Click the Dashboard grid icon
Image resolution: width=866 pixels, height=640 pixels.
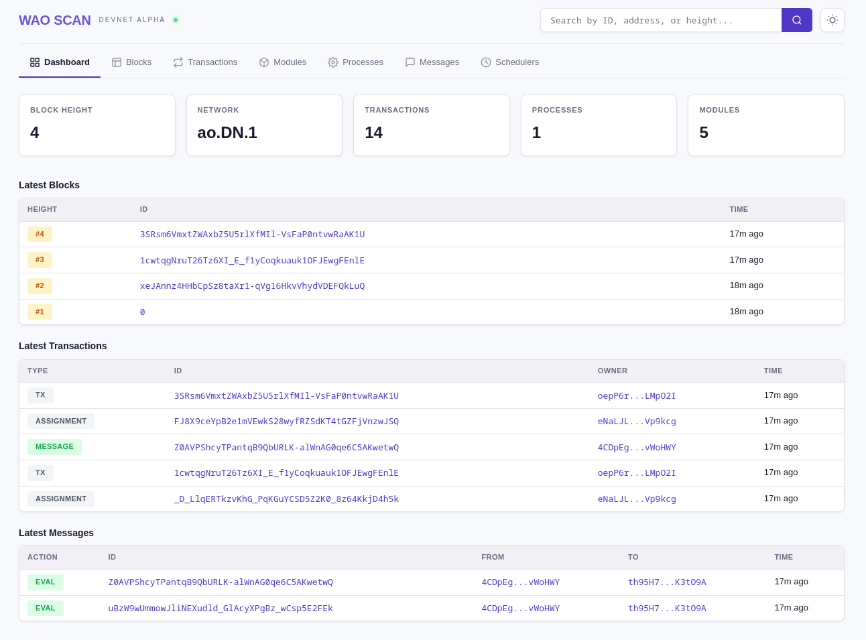(35, 62)
